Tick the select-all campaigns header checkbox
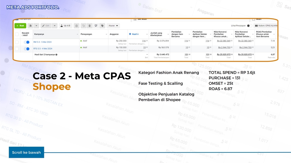The image size is (291, 163). click(x=17, y=34)
